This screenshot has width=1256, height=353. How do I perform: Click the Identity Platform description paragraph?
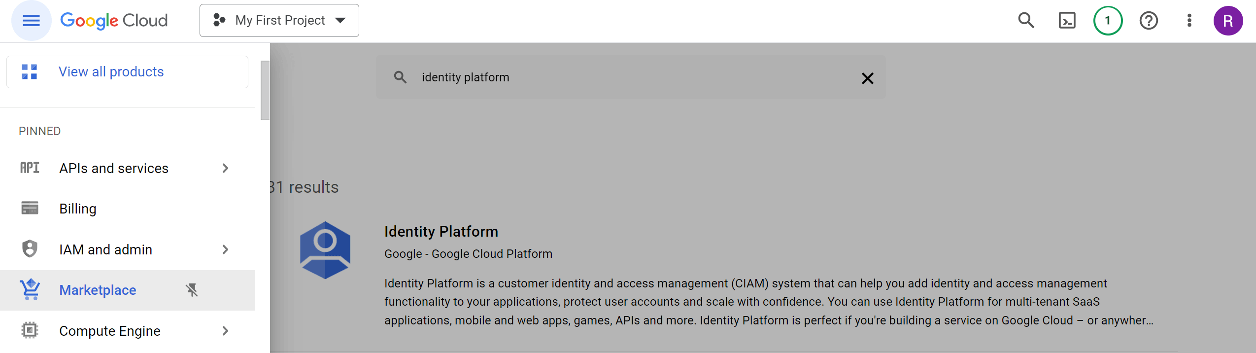pyautogui.click(x=769, y=302)
